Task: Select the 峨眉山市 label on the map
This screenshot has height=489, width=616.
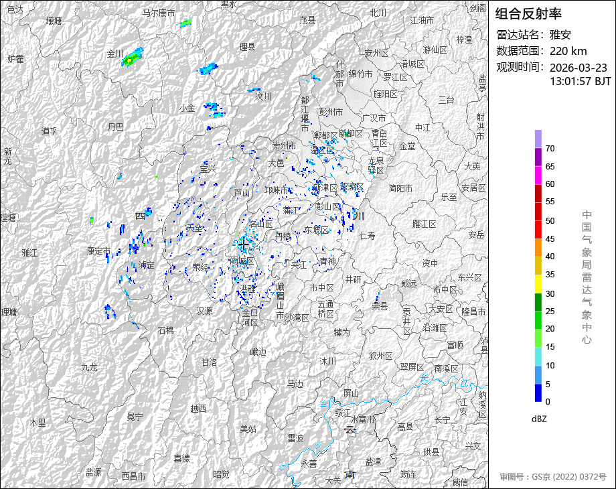Action: click(280, 300)
